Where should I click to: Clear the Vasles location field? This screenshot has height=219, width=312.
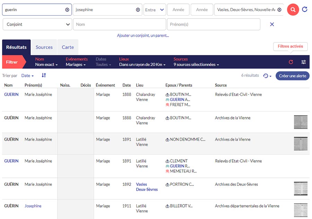(x=279, y=10)
